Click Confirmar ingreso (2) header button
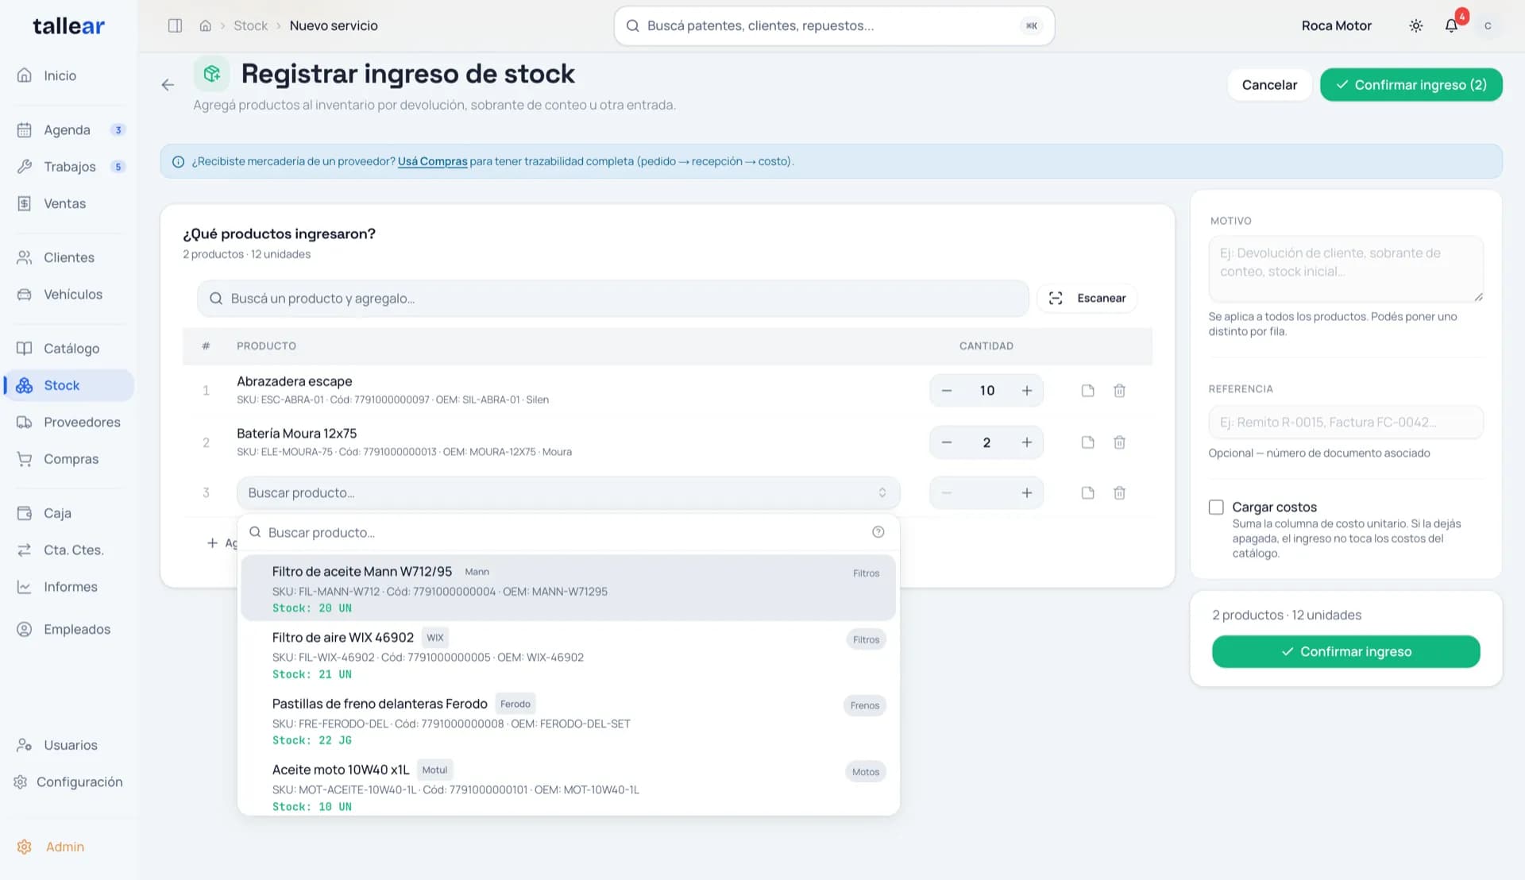 (1411, 85)
